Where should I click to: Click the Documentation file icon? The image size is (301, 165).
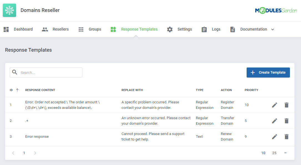pos(232,29)
